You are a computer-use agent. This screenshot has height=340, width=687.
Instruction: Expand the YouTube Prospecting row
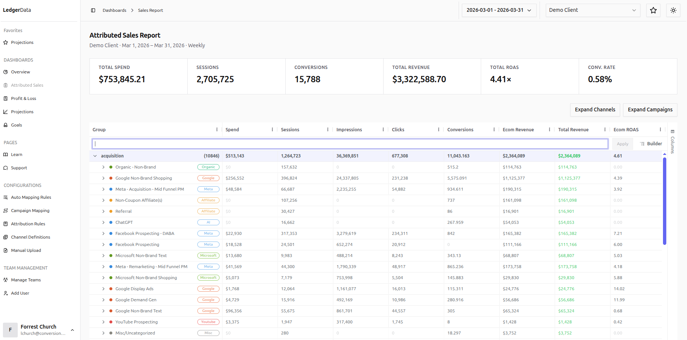tap(103, 322)
